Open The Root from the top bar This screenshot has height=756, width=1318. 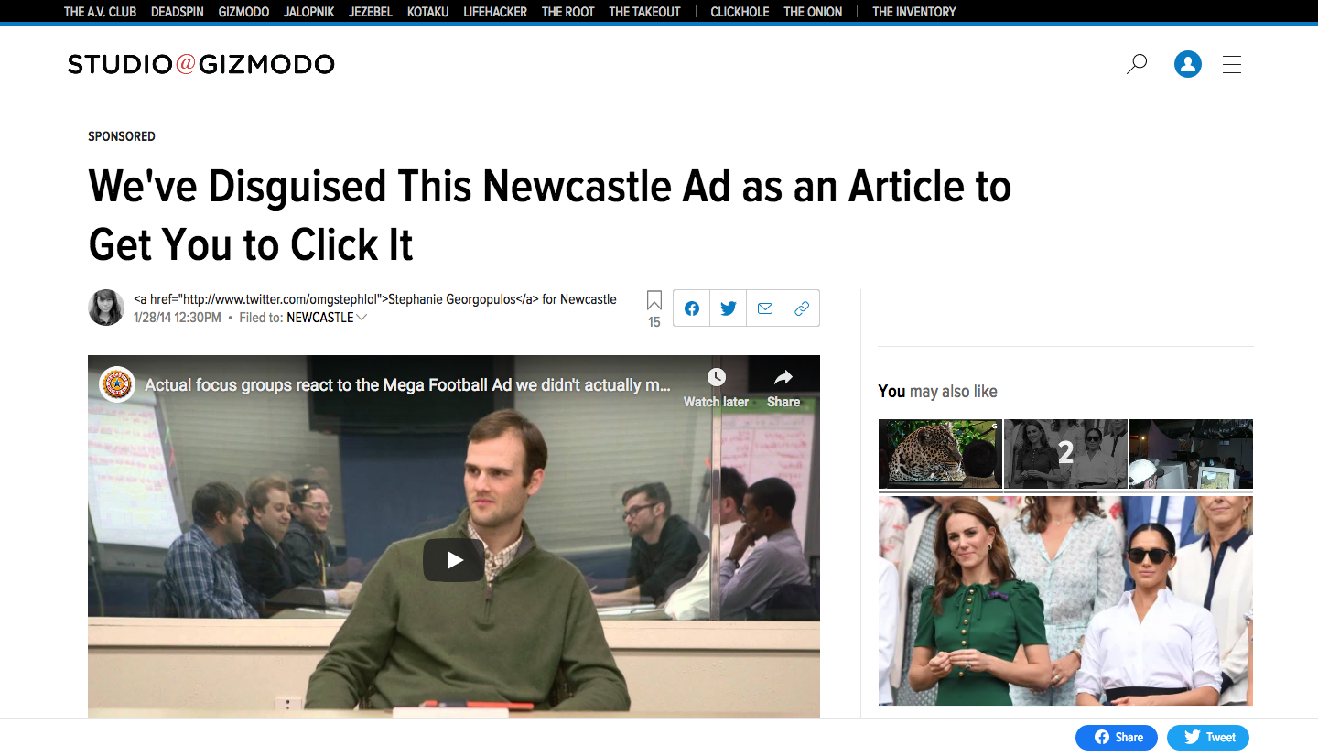tap(568, 12)
